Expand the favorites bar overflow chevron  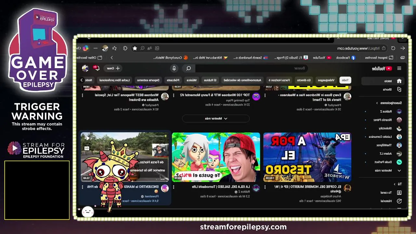[111, 58]
